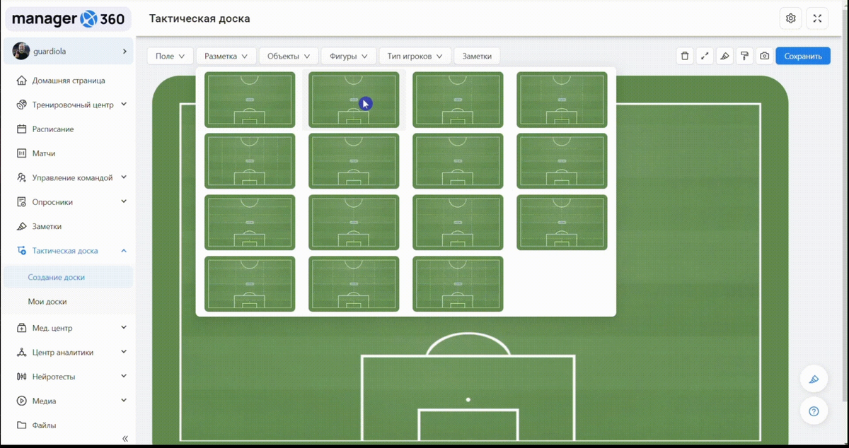Click the folder icon beside Файлы
Image resolution: width=849 pixels, height=448 pixels.
tap(21, 425)
